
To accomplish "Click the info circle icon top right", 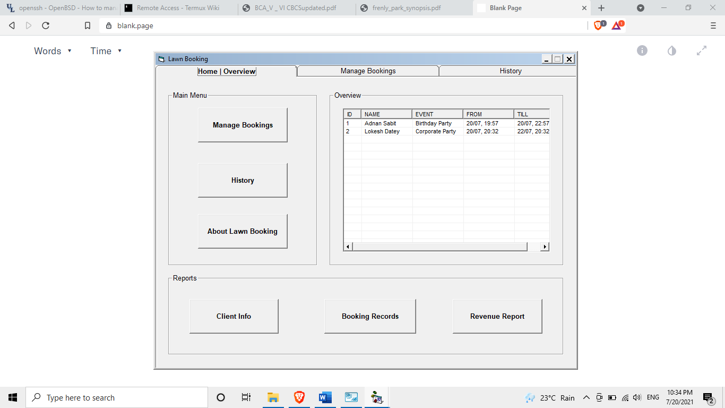I will coord(642,50).
